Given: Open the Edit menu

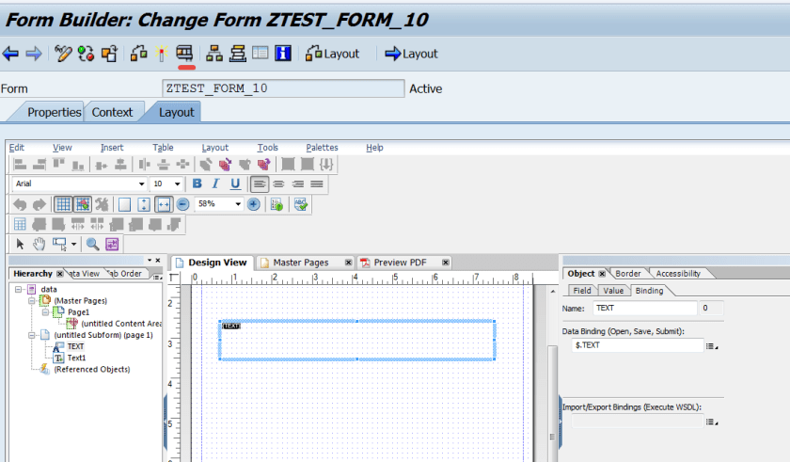Looking at the screenshot, I should 17,148.
